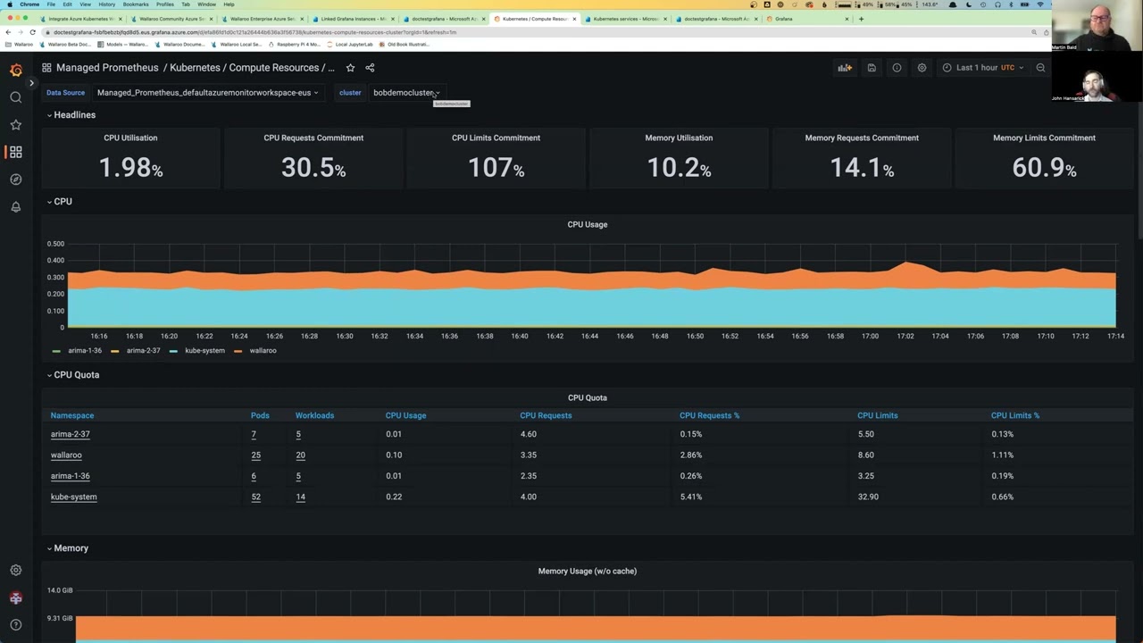This screenshot has height=643, width=1143.
Task: Open the CPU Utilisation stat panel title
Action: pyautogui.click(x=130, y=138)
